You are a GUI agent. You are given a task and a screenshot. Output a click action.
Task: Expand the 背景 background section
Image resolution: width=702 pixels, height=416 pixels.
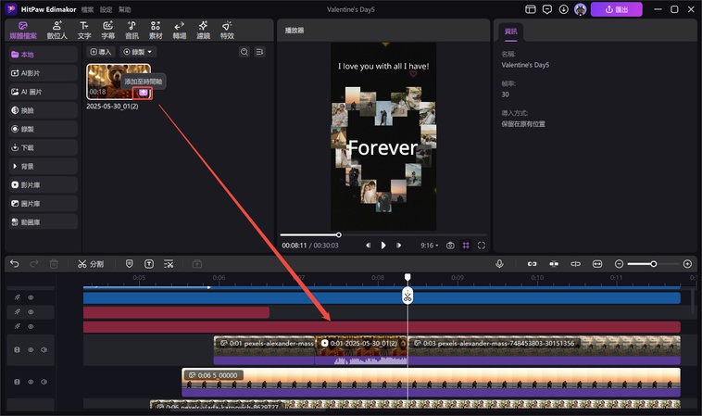click(43, 166)
